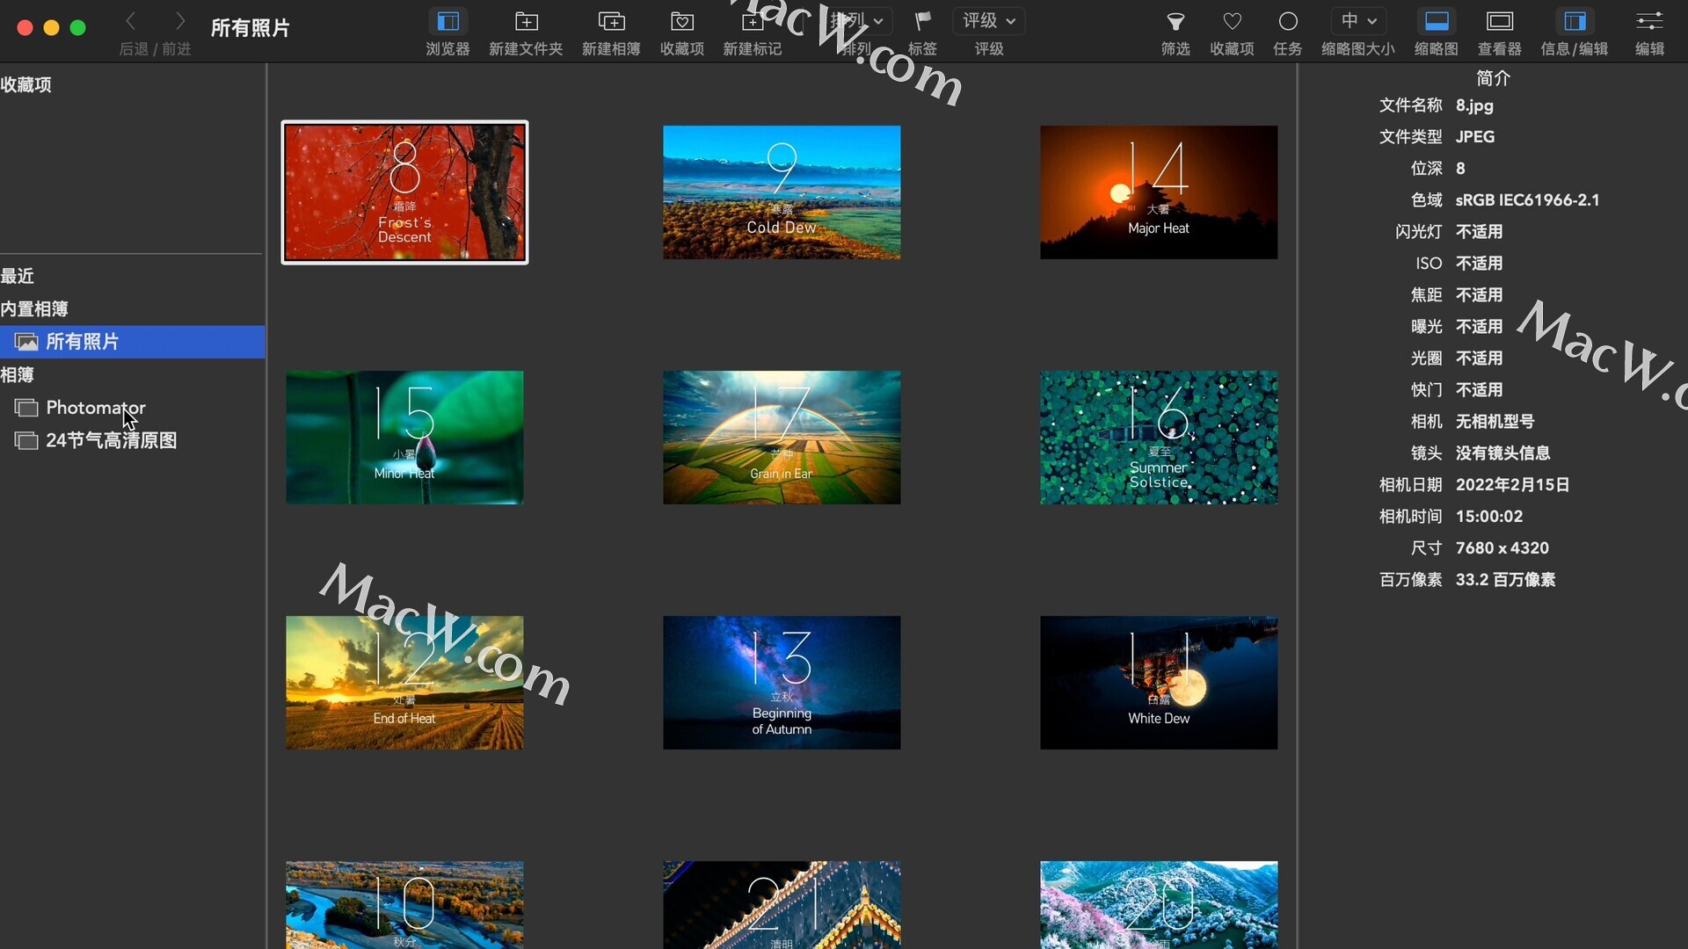Go back with the back arrow

click(131, 21)
